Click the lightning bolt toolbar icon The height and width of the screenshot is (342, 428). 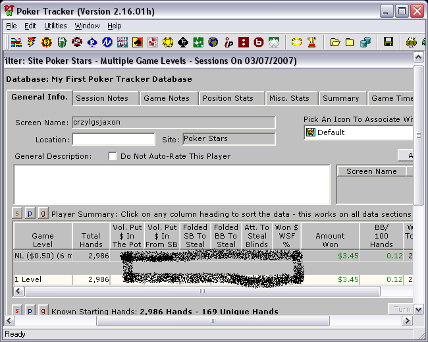(32, 42)
